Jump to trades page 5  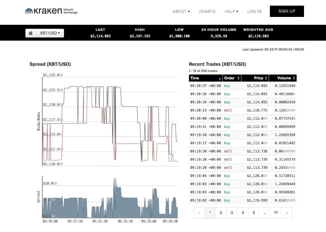pyautogui.click(x=254, y=213)
